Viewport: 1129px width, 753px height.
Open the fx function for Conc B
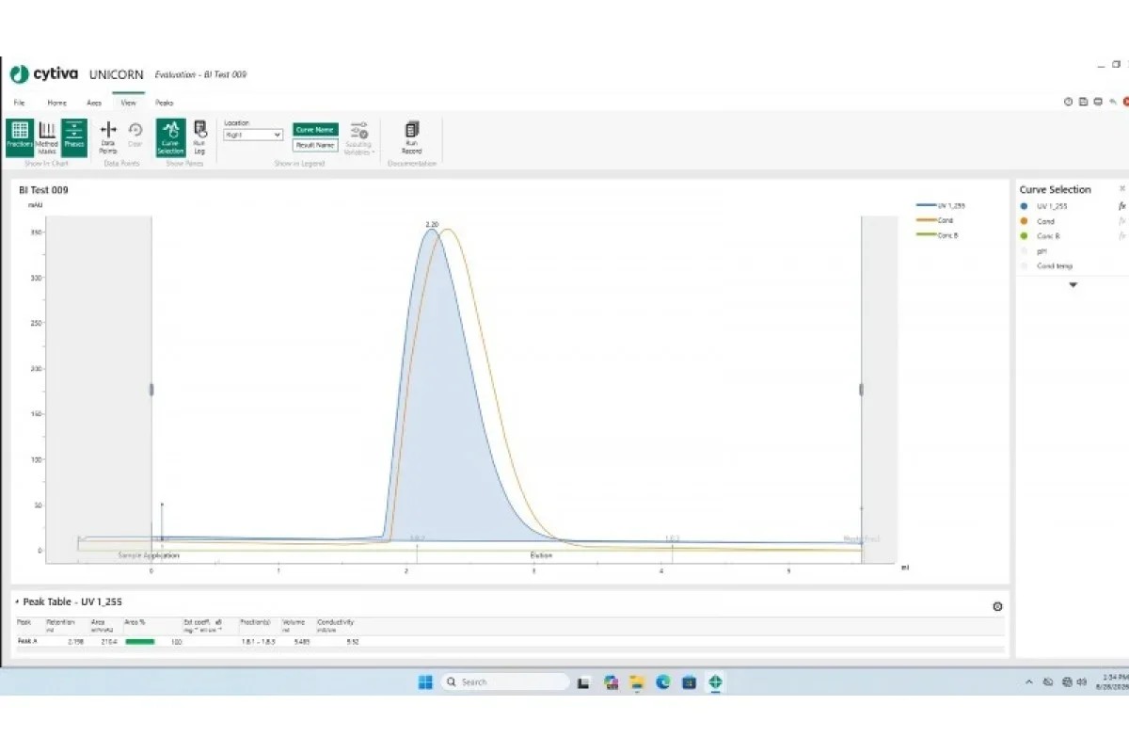click(1121, 235)
